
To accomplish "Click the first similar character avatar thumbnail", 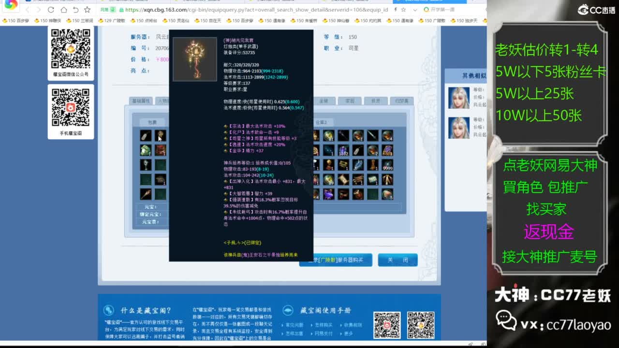I will tap(458, 98).
